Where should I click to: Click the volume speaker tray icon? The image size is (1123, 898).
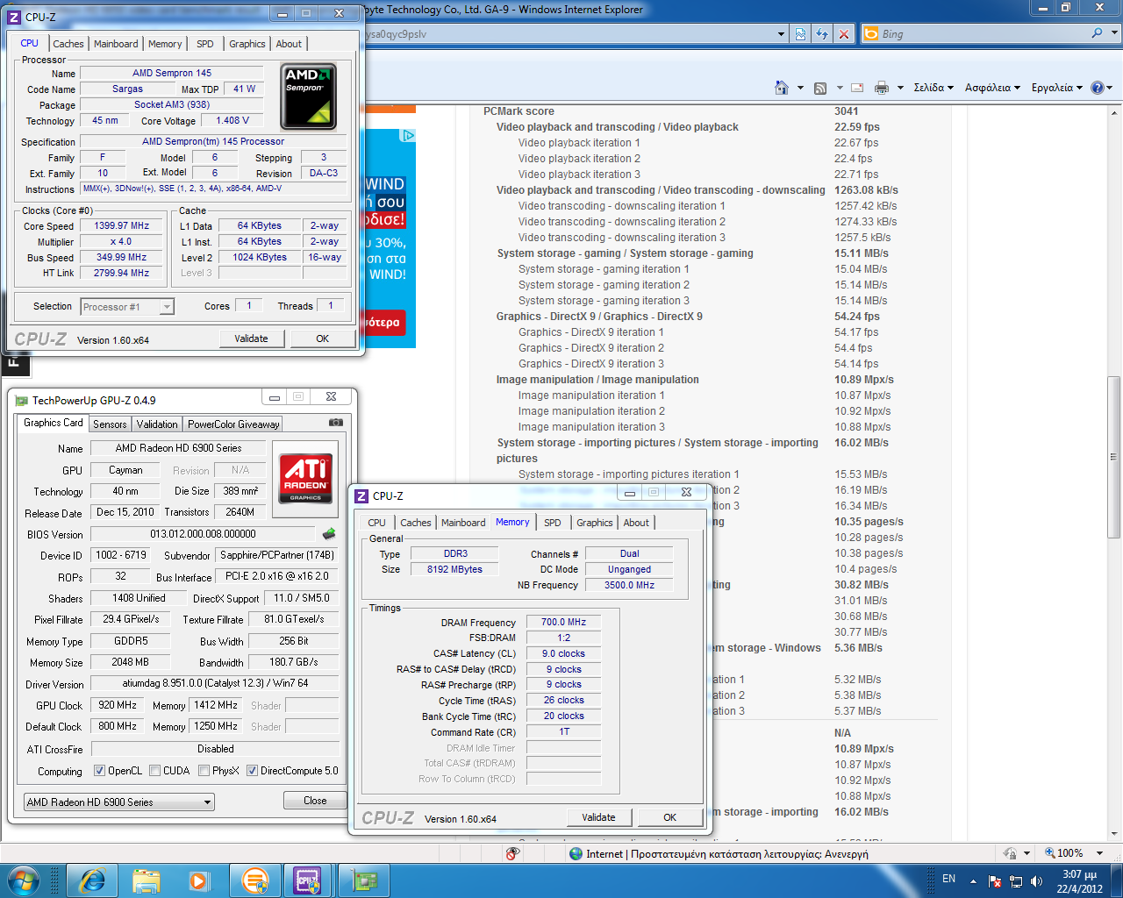(x=1037, y=880)
